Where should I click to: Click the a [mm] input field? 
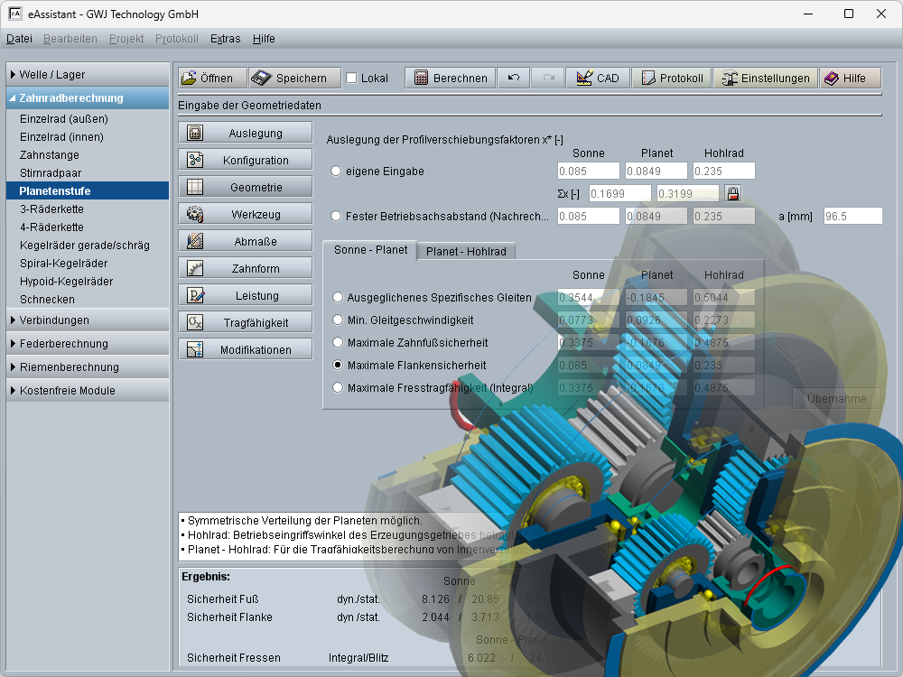[x=852, y=216]
